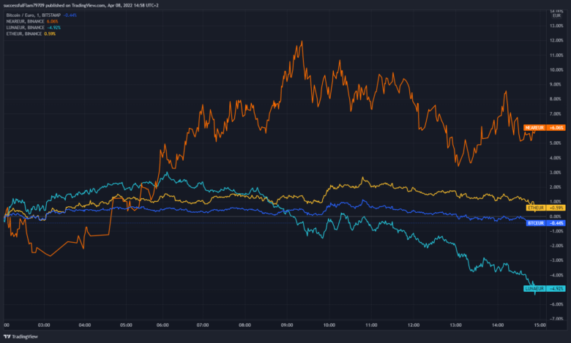Select the LUNAEUR, BINANCE legend entry
Image resolution: width=571 pixels, height=343 pixels.
pos(25,28)
